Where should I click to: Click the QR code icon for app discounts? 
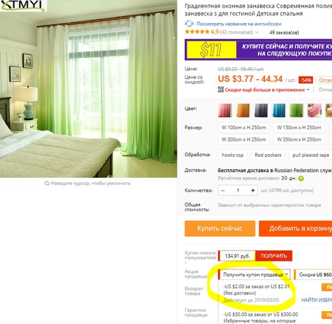(220, 90)
